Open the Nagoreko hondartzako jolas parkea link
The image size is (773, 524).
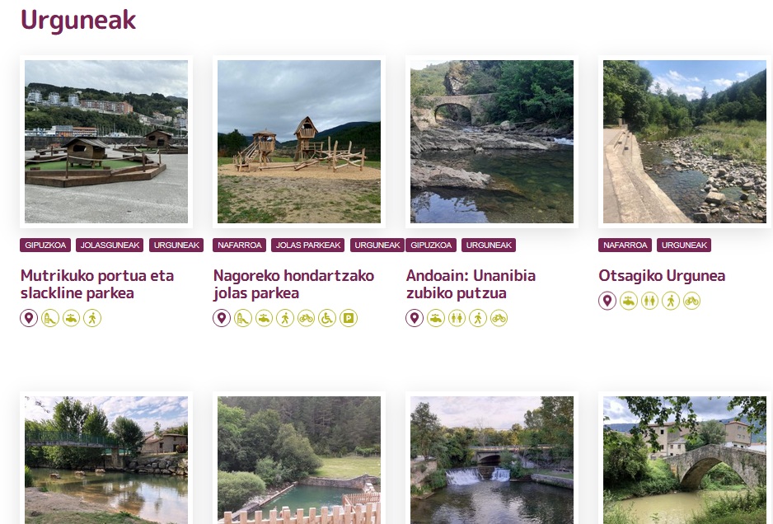pyautogui.click(x=294, y=284)
